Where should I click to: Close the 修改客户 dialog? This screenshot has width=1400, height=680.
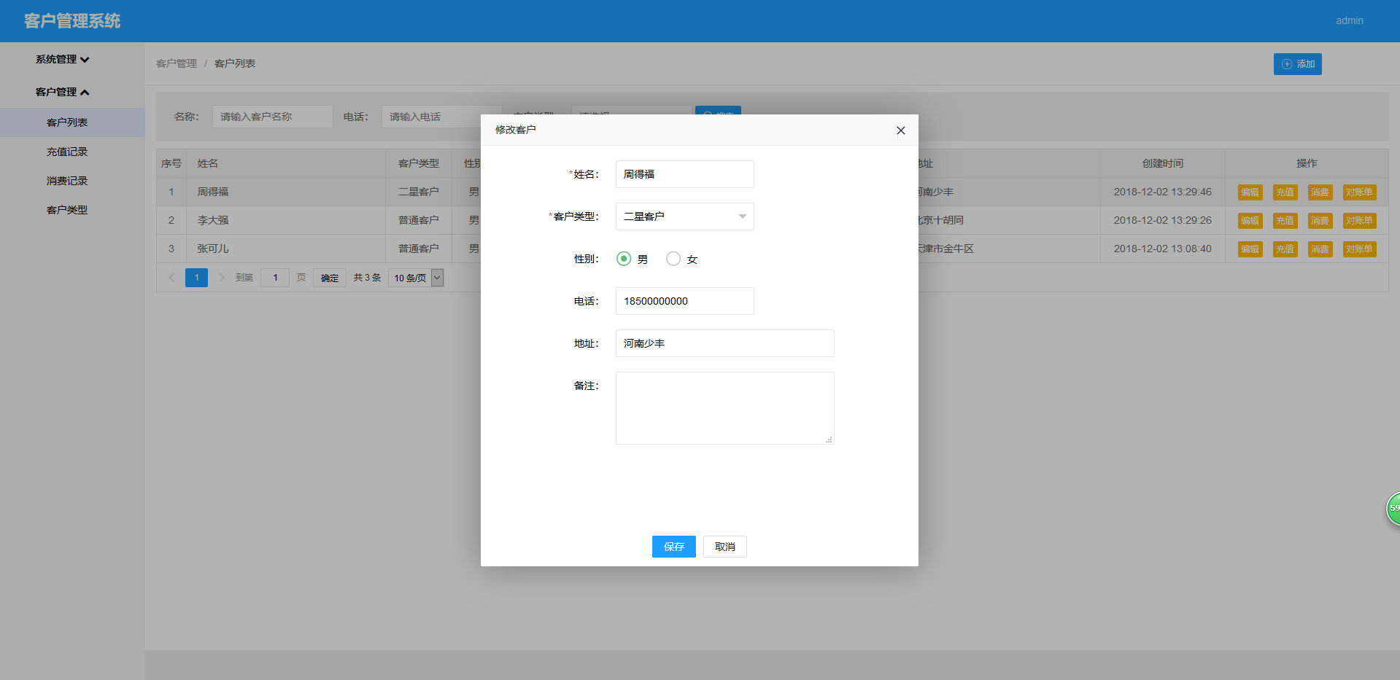coord(900,130)
